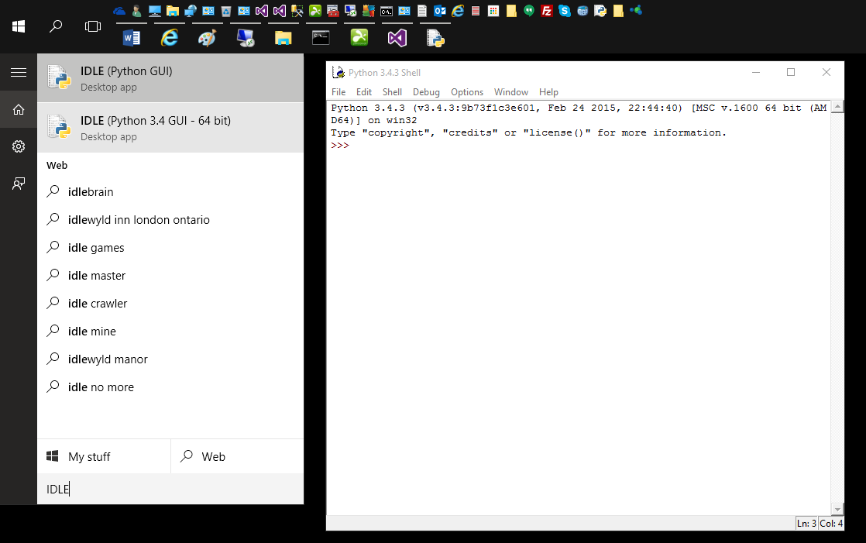Minimize the Python 3.4.3 Shell window
The width and height of the screenshot is (866, 543).
pos(756,72)
